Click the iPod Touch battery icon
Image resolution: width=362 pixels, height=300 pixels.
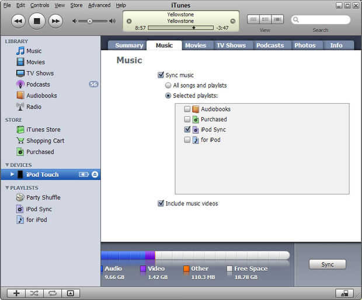point(83,175)
